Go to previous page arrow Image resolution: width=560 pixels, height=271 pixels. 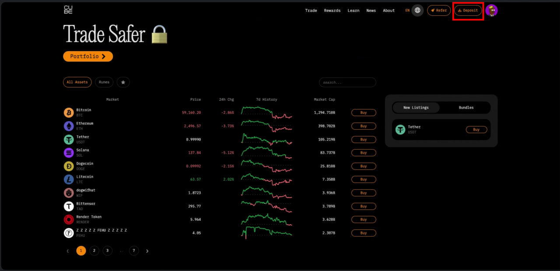pyautogui.click(x=67, y=251)
